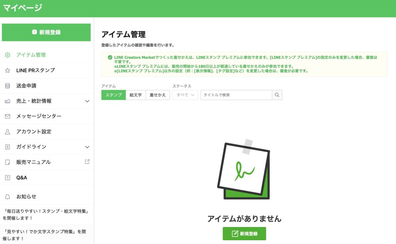Click the アイテムがありません message

[x=244, y=219]
